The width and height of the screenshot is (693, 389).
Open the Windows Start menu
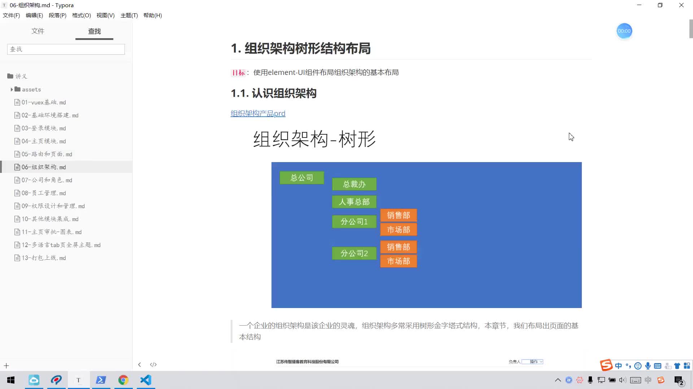tap(11, 380)
